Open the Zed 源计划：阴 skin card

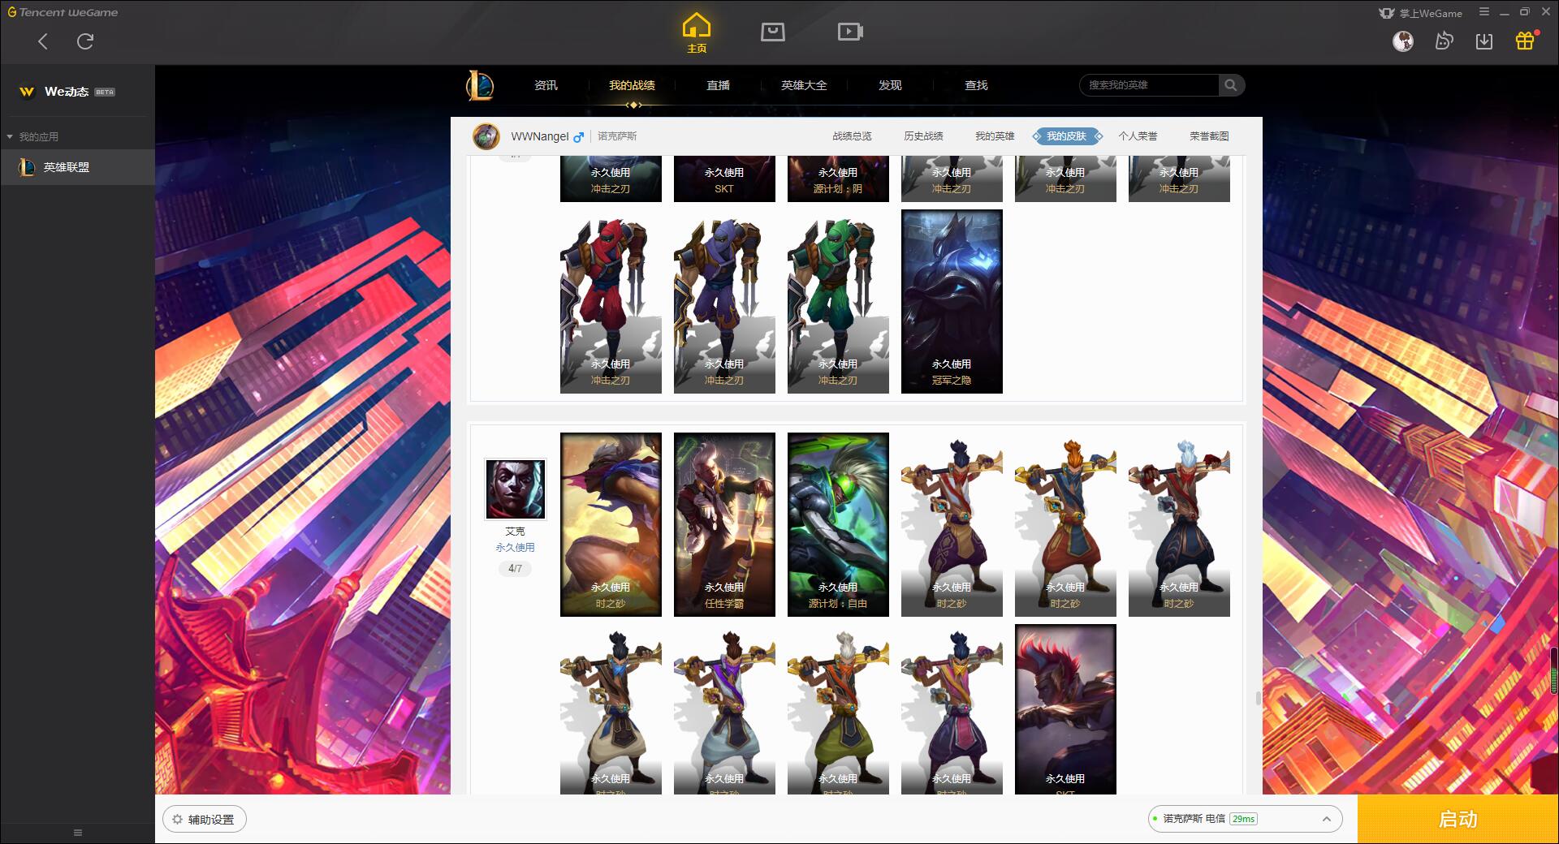[838, 179]
